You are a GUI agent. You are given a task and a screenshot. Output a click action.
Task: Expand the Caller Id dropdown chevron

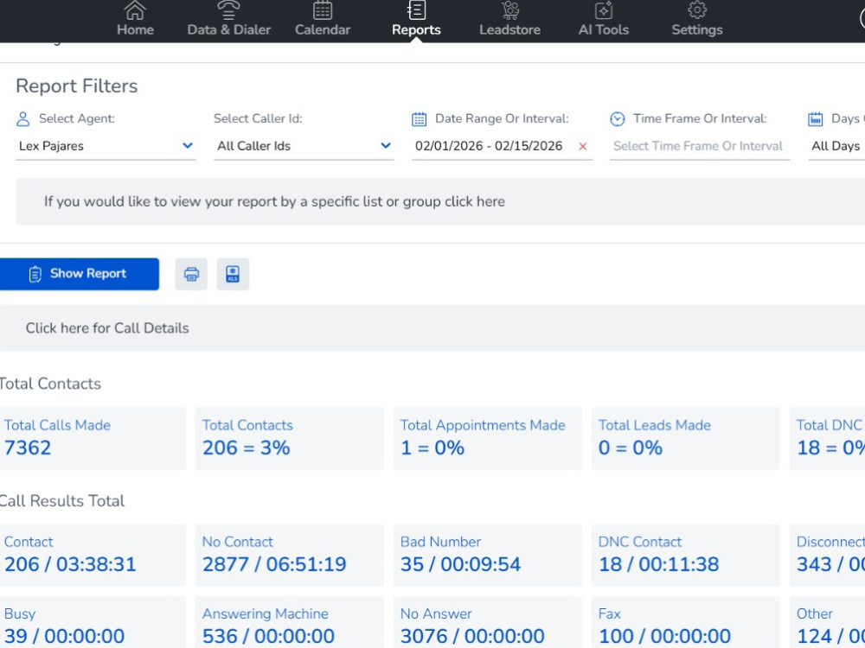[386, 145]
